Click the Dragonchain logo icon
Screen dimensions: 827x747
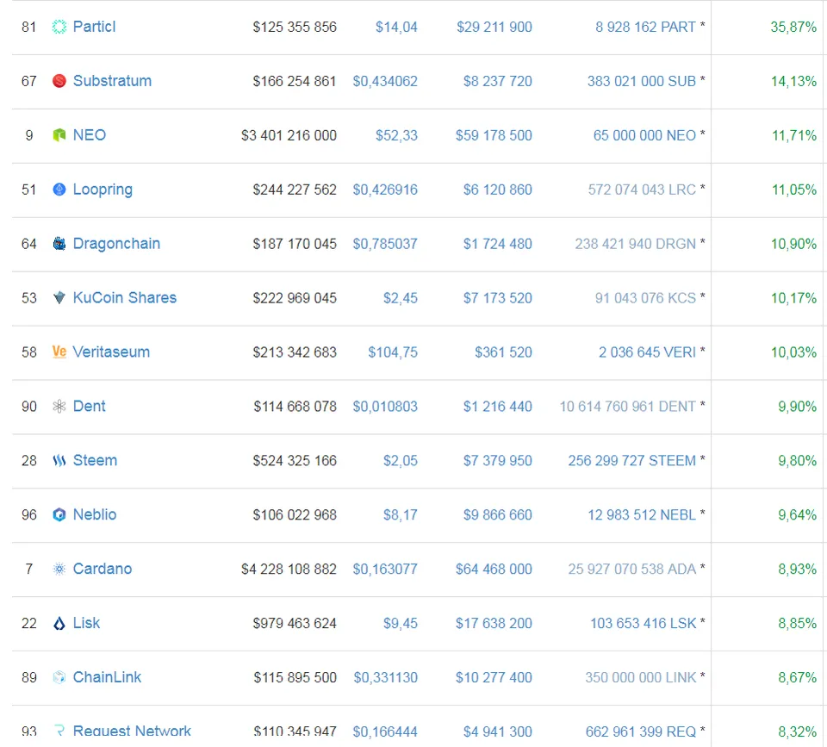tap(59, 244)
